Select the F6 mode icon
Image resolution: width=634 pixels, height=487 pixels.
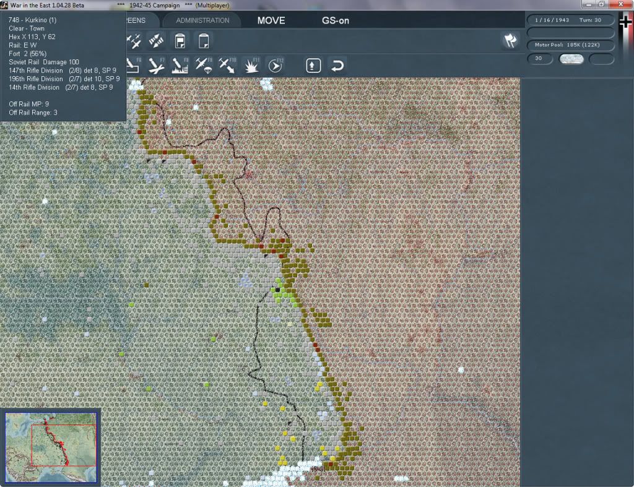coord(134,66)
